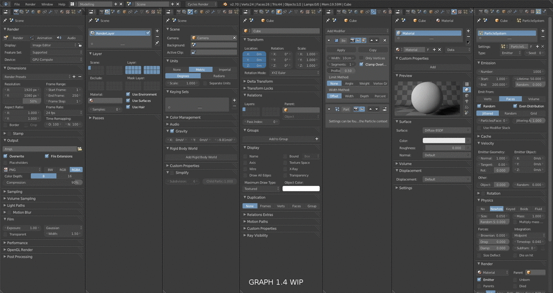Uncheck Use Environment in the Layer panel

[x=128, y=94]
